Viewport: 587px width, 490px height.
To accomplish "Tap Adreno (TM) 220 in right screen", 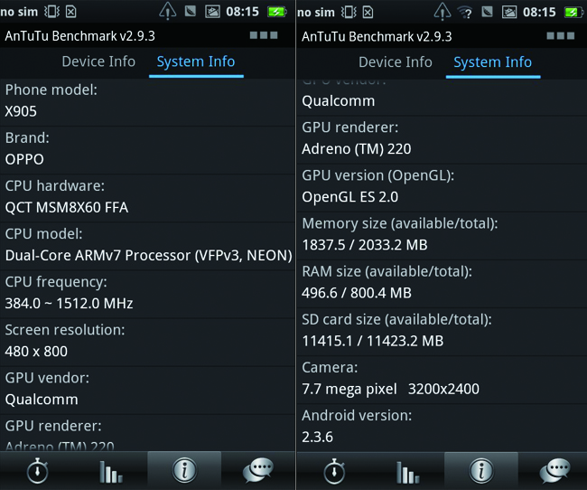I will point(357,149).
